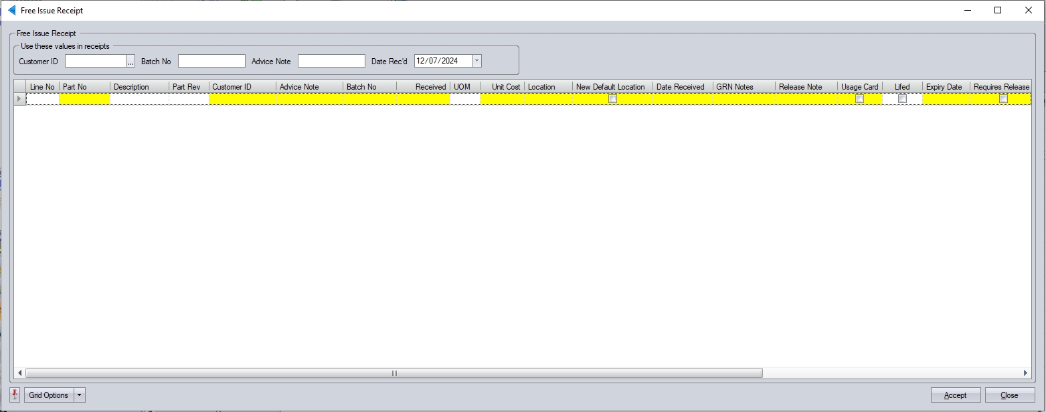Expand the Grid Options dropdown arrow
The width and height of the screenshot is (1046, 412).
[x=80, y=395]
